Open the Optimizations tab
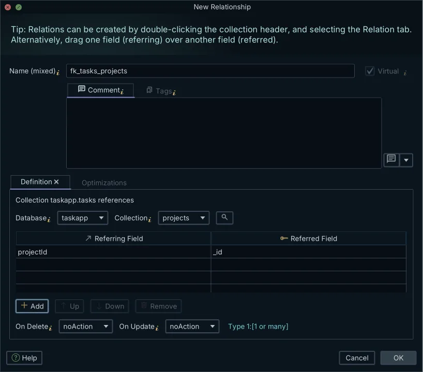 click(x=104, y=183)
